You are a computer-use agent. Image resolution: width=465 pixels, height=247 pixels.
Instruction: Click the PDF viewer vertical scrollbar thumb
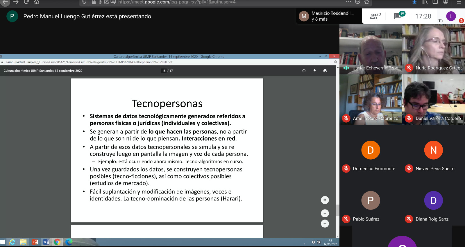tap(337, 210)
